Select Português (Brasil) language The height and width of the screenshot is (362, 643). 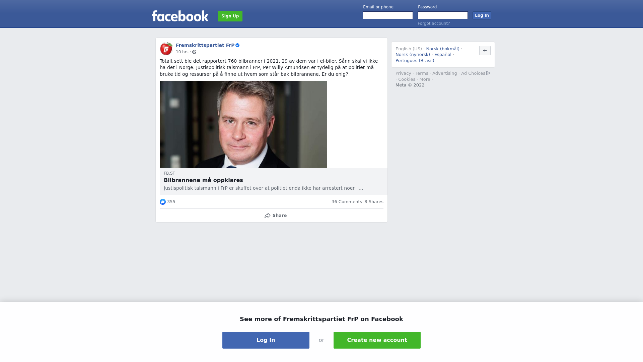415,61
